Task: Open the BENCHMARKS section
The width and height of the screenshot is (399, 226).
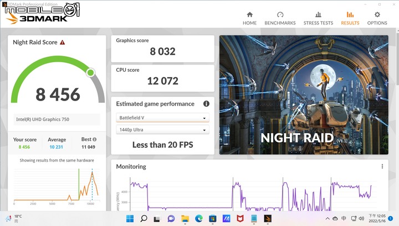Action: (280, 18)
